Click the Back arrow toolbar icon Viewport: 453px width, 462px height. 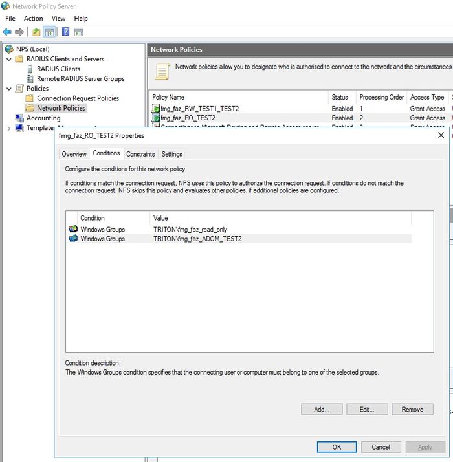click(x=7, y=32)
